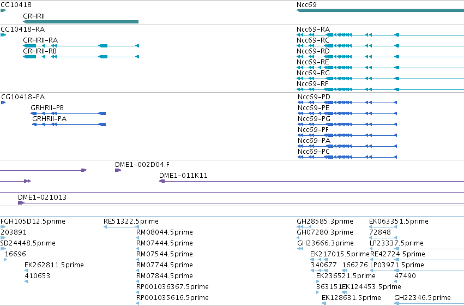Select the Ncc69-PE protein label
This screenshot has height=306, width=464.
tap(314, 108)
